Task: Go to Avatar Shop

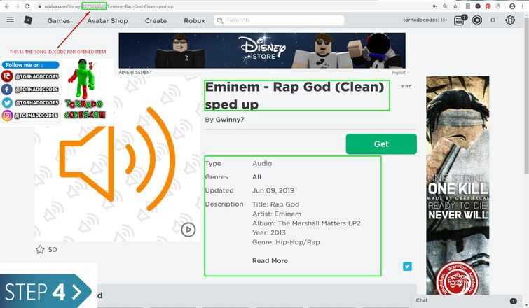Action: [x=108, y=20]
